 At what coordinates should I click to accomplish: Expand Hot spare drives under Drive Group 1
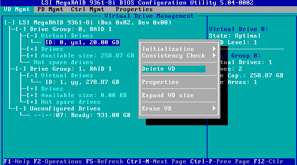pos(32,102)
